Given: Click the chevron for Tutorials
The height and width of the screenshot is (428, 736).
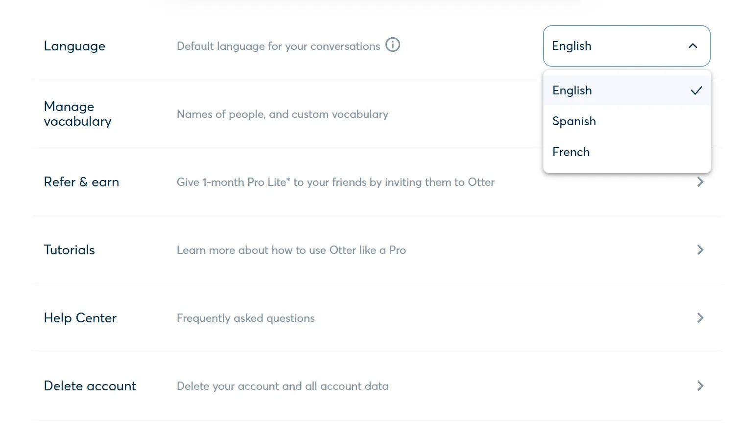Looking at the screenshot, I should pyautogui.click(x=700, y=250).
